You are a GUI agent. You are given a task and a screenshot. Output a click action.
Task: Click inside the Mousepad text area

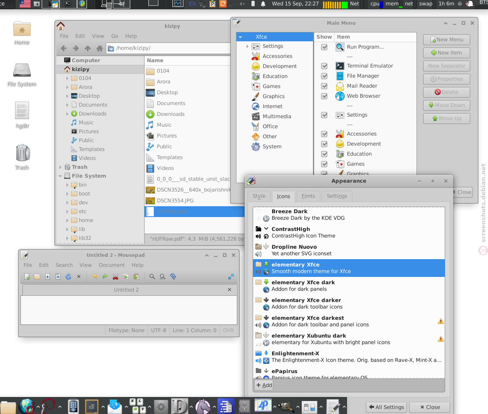point(129,310)
